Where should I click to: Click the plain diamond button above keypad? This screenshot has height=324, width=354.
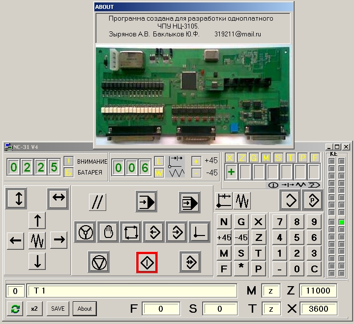tap(290, 200)
